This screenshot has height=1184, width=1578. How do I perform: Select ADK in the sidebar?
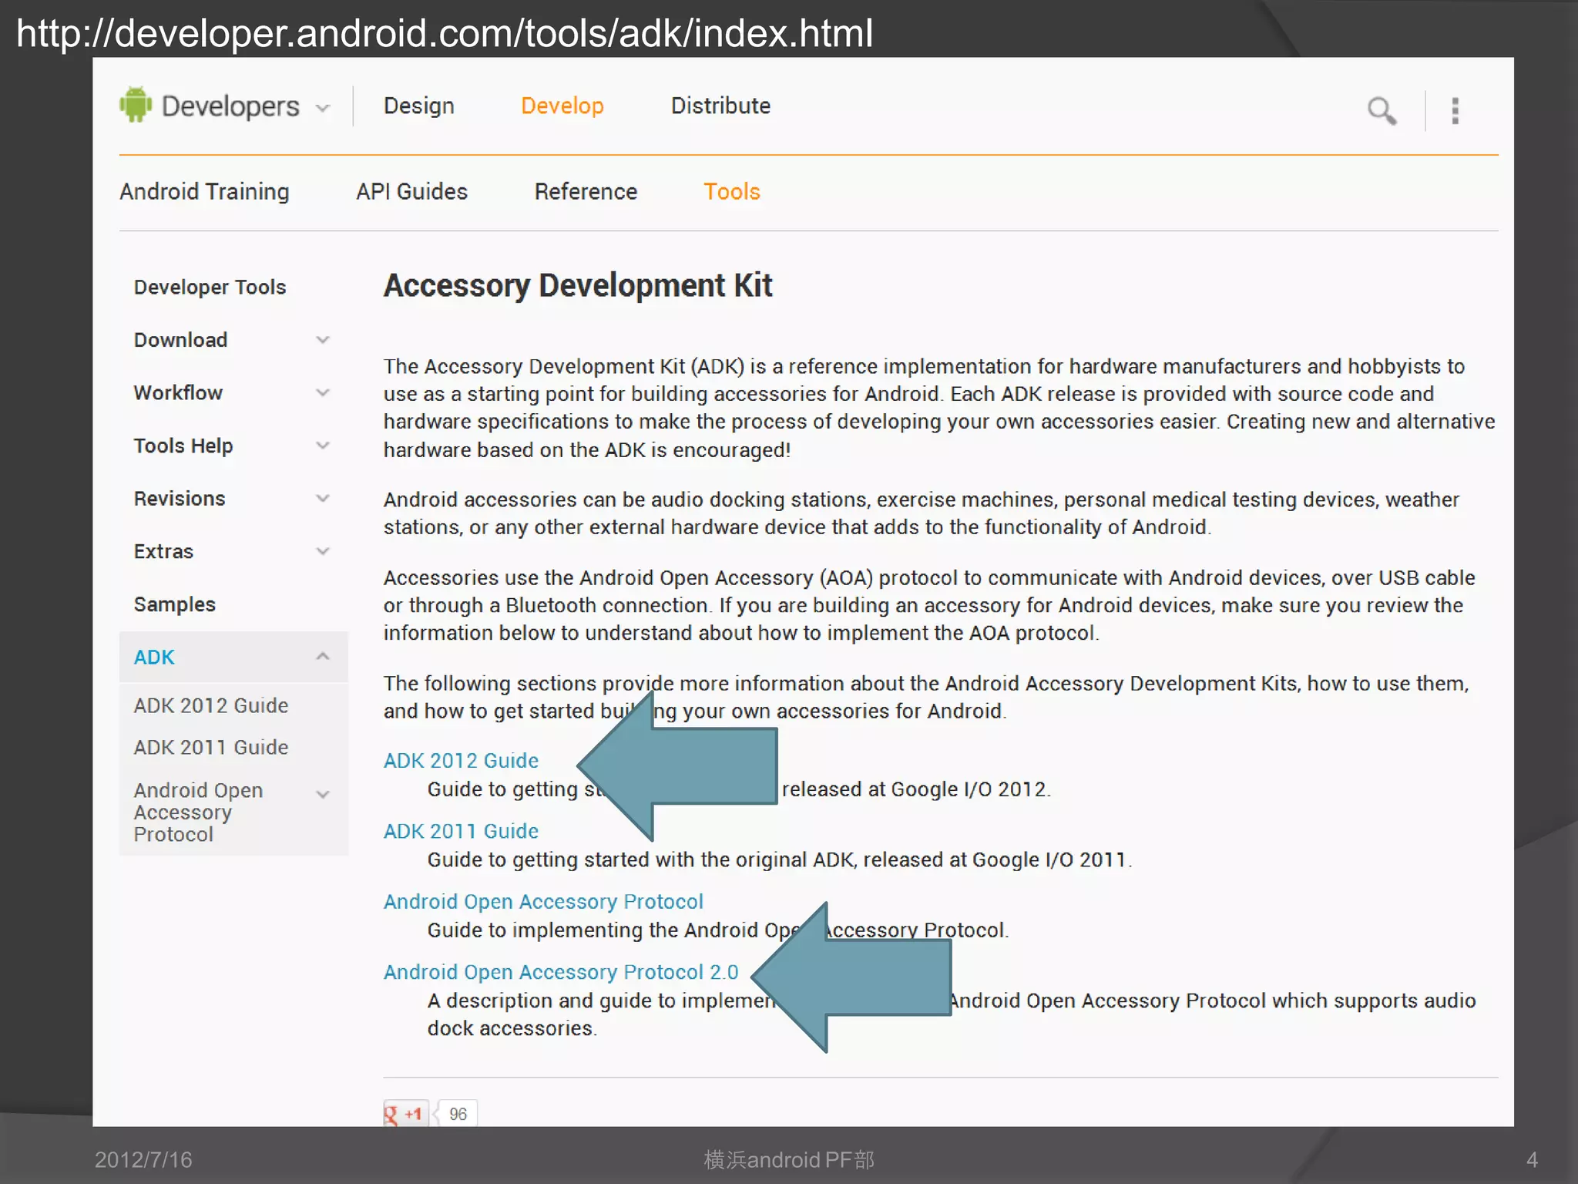tap(154, 657)
